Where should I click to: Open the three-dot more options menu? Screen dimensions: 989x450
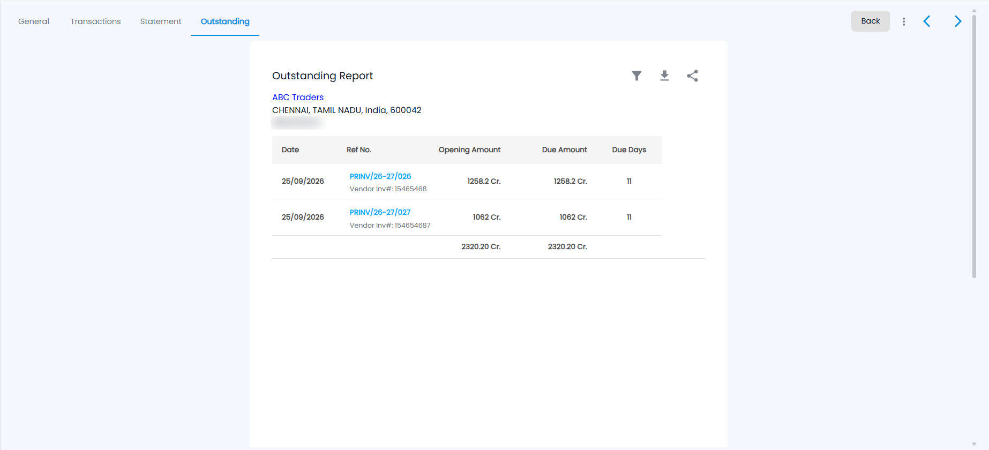pos(904,21)
